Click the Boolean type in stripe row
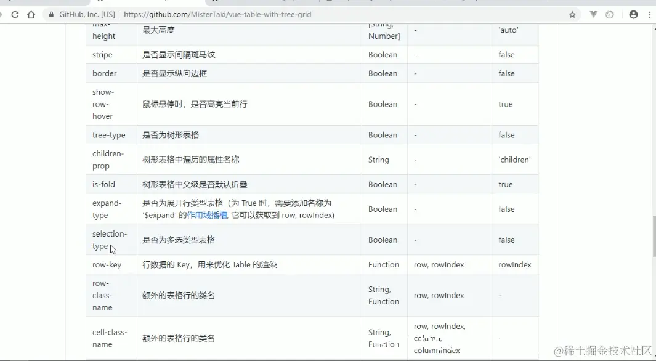Screen dimensions: 656x361 click(383, 55)
